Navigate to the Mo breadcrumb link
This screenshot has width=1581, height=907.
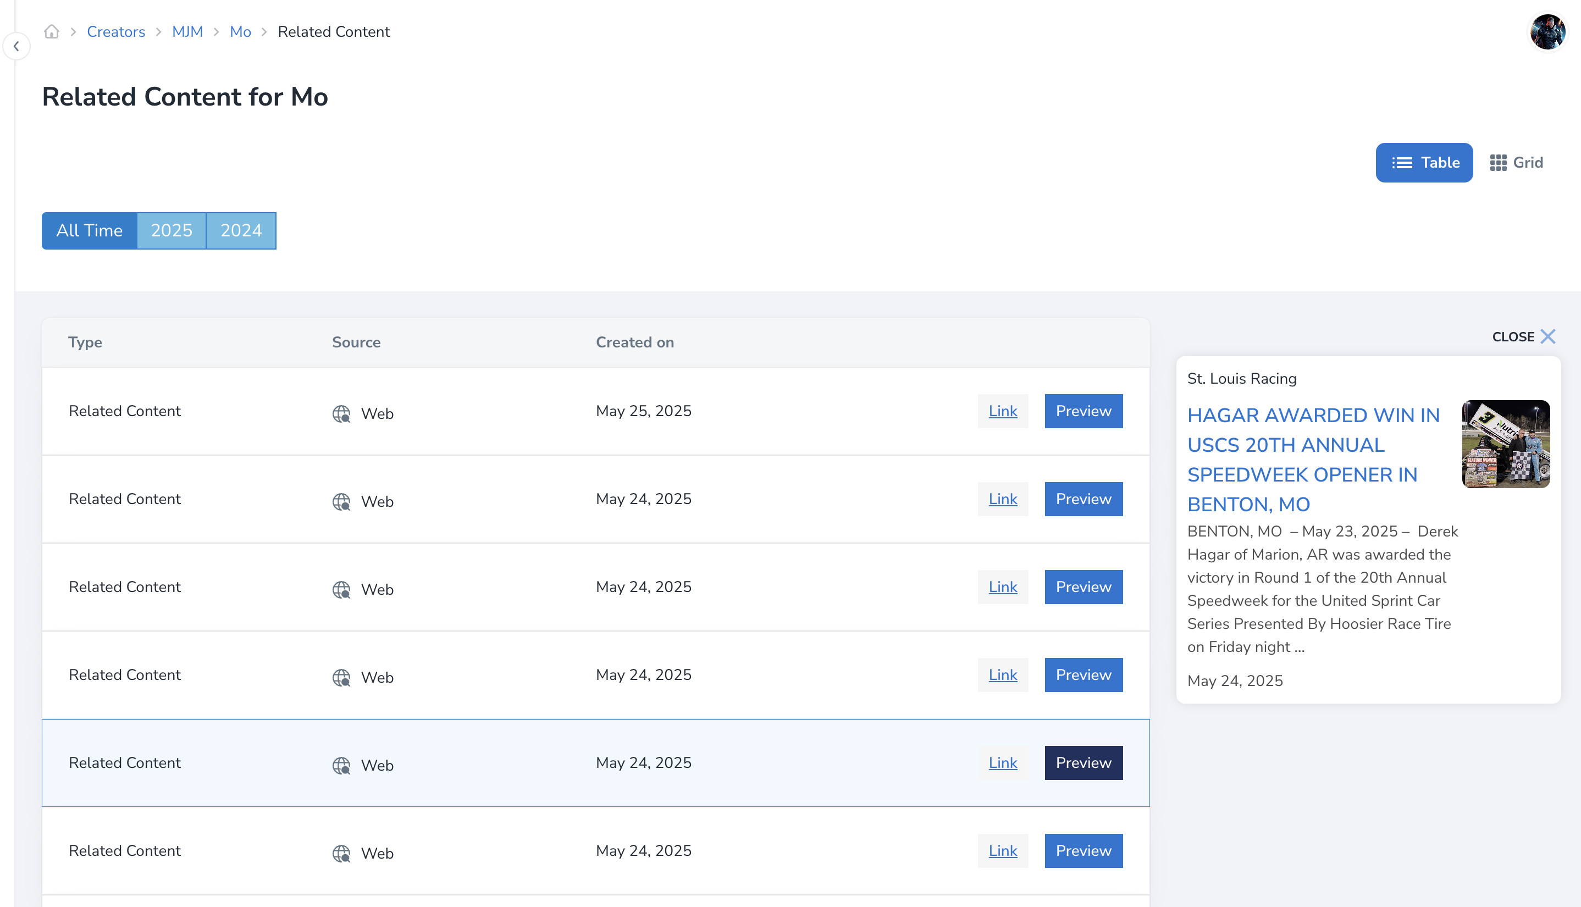tap(240, 32)
